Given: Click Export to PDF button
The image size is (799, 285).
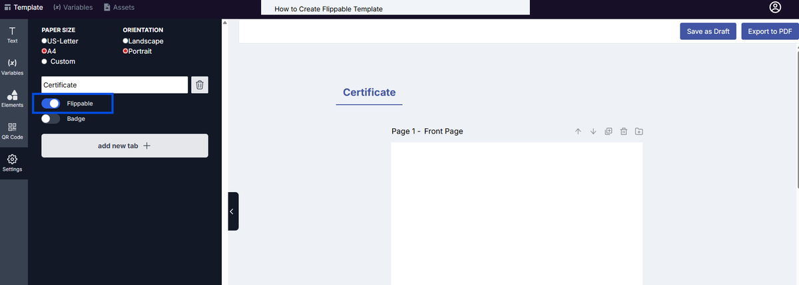Looking at the screenshot, I should click(769, 31).
